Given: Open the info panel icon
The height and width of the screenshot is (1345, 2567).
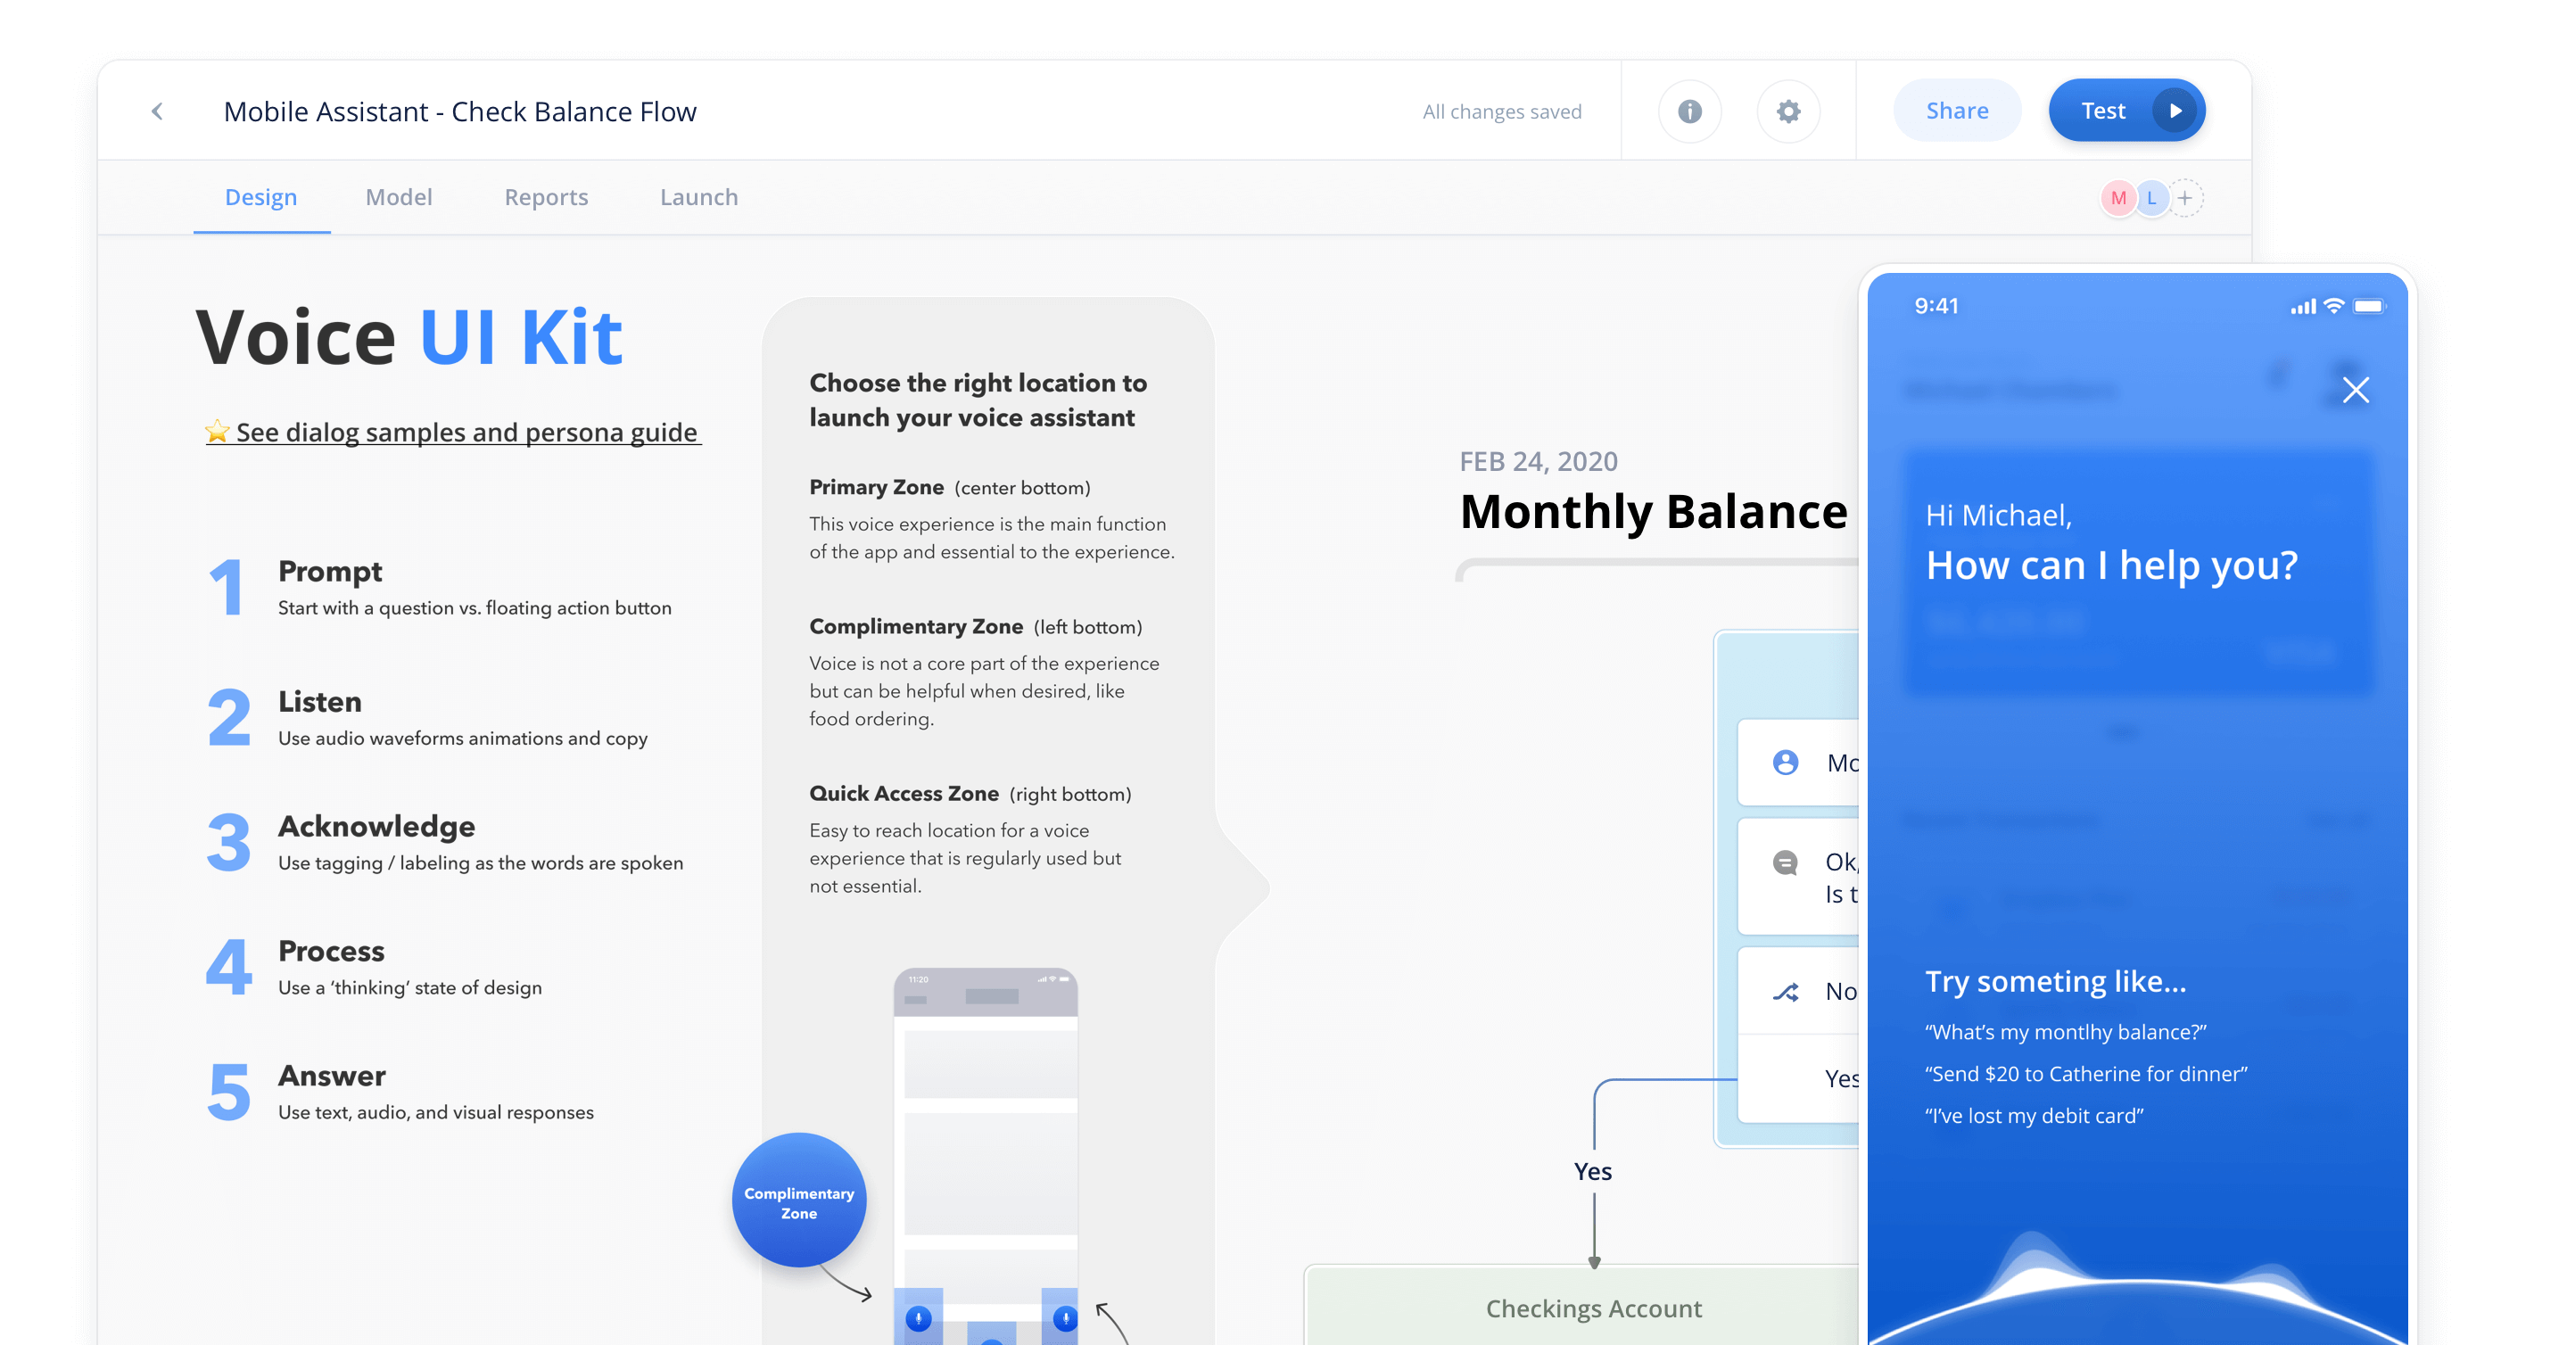Looking at the screenshot, I should click(1689, 111).
